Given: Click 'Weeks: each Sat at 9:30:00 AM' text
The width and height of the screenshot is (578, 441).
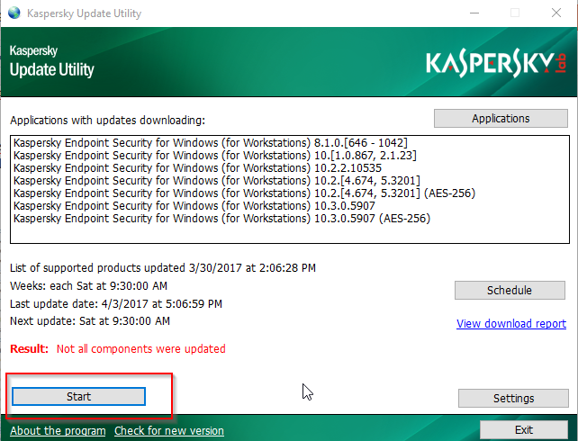Looking at the screenshot, I should 88,285.
